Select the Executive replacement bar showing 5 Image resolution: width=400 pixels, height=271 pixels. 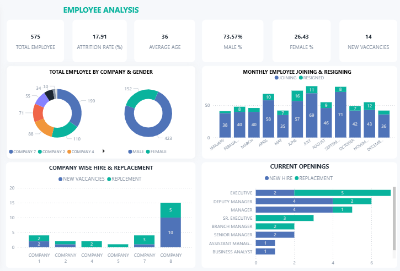click(342, 193)
